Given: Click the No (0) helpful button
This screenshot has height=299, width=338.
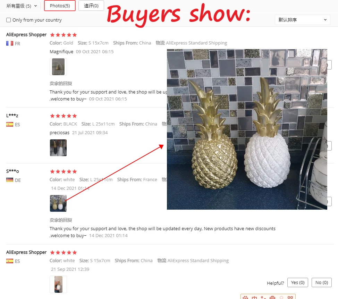Looking at the screenshot, I should [322, 283].
